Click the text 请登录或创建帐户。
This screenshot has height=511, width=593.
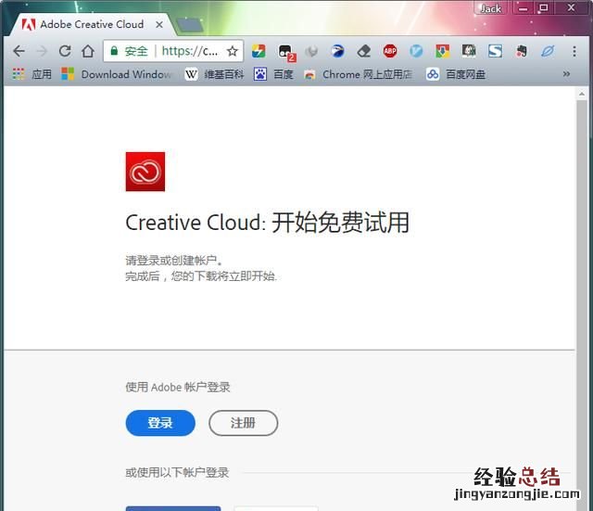174,261
